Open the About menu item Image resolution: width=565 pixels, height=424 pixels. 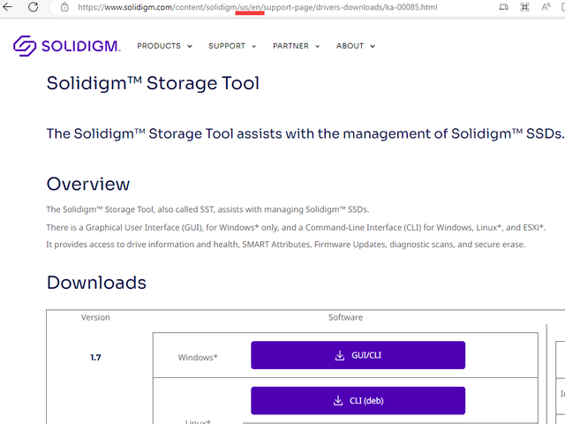[x=350, y=46]
